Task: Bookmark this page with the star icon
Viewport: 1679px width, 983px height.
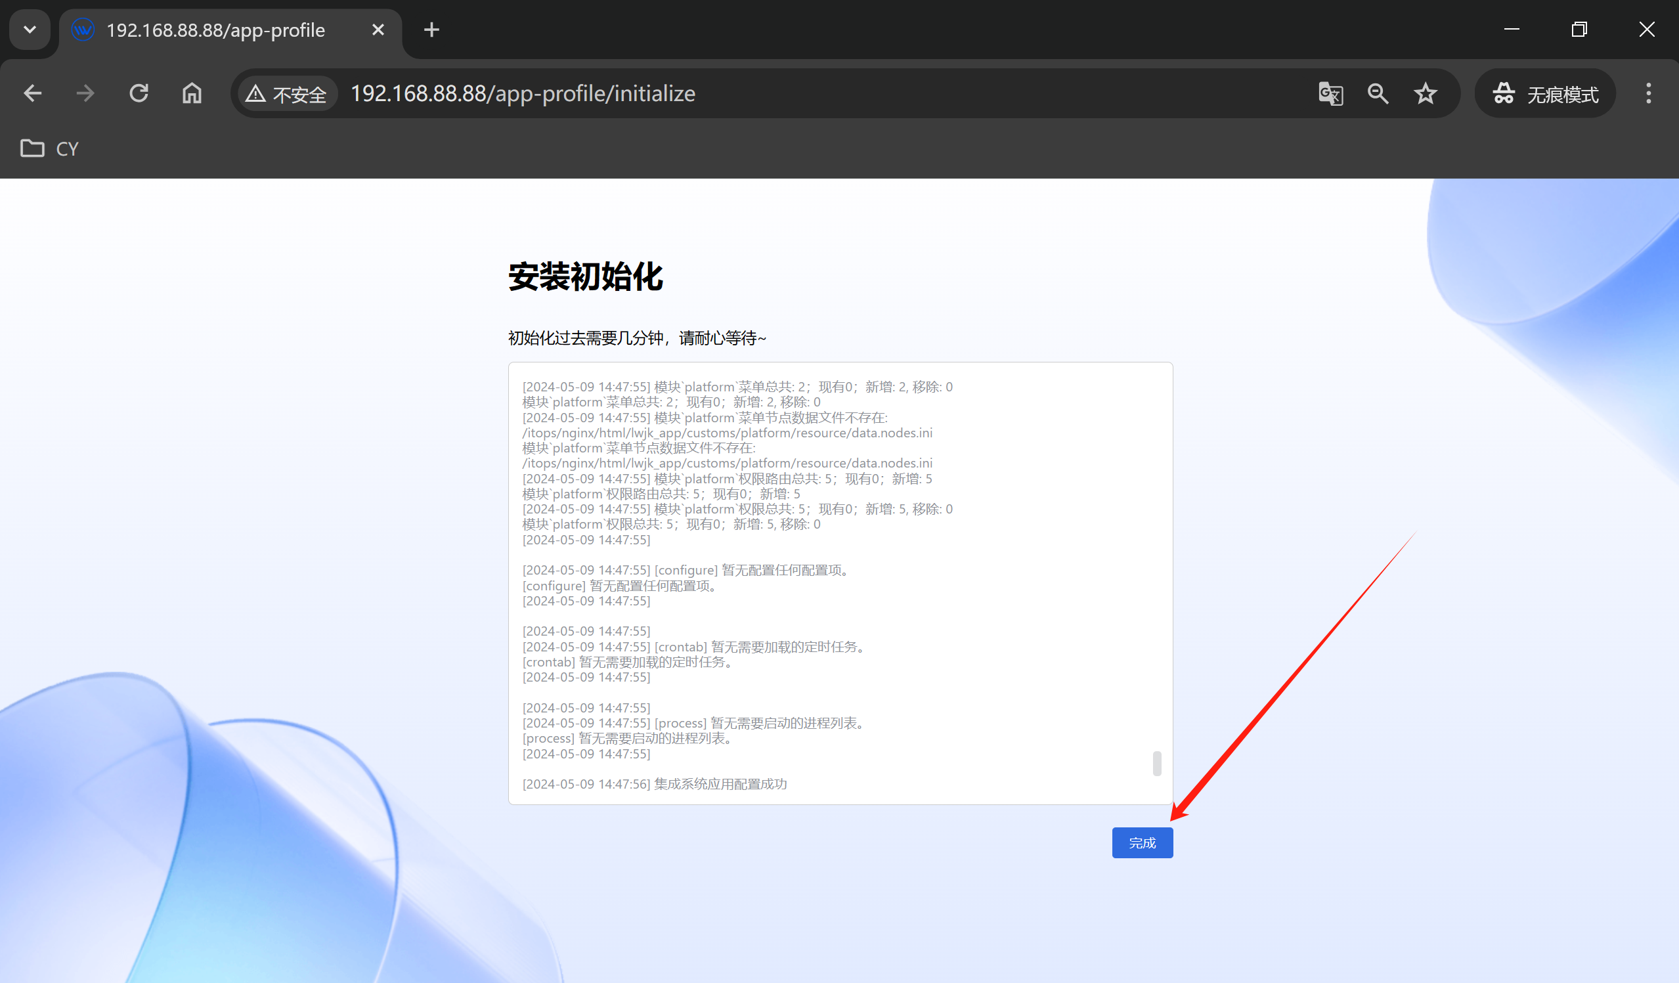Action: pos(1425,93)
